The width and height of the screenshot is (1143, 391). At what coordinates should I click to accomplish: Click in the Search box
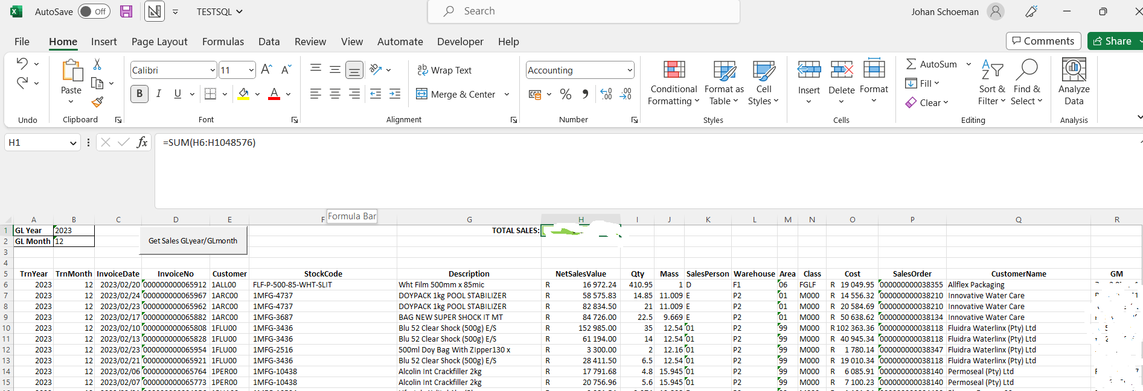click(x=583, y=11)
